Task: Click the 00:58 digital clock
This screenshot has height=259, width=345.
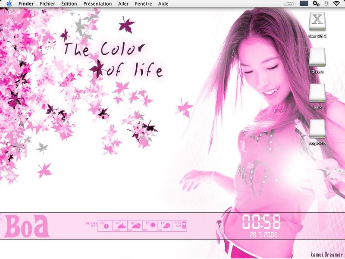Action: tap(261, 221)
